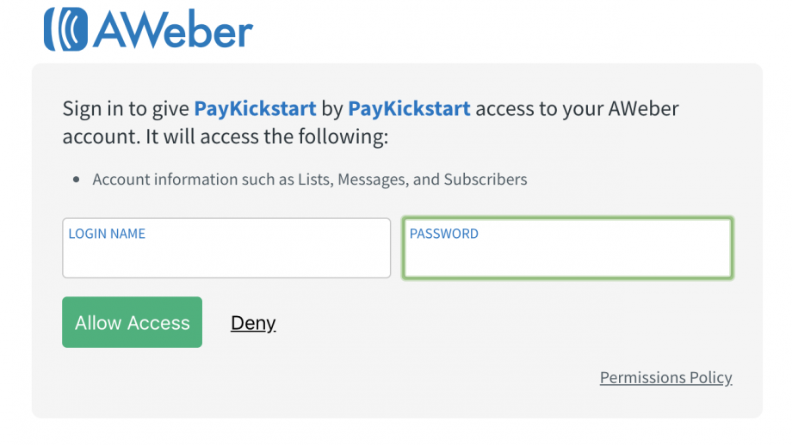Screen dimensions: 792x445
Task: Click the word Subscribers in permissions list
Action: click(486, 180)
